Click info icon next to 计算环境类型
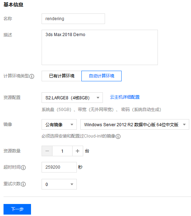Viewport: 191px width, 216px height. [32, 76]
